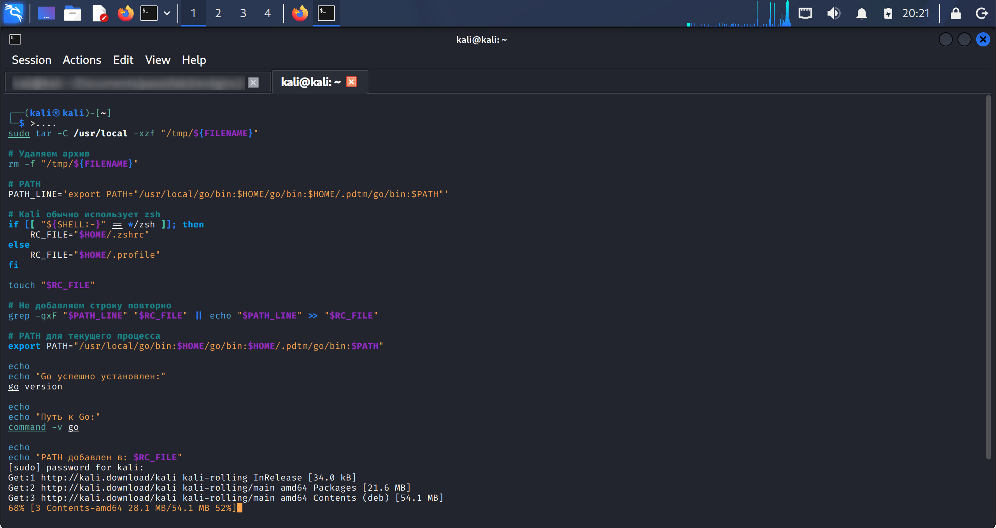Close the kali@kali: ~ tab

point(351,82)
